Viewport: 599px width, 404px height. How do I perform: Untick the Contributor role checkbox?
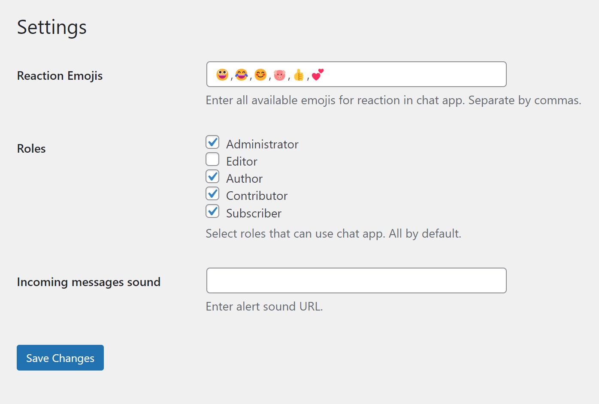point(212,193)
